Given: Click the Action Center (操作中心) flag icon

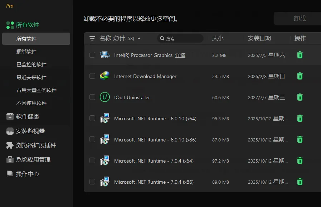Looking at the screenshot, I should tap(10, 174).
